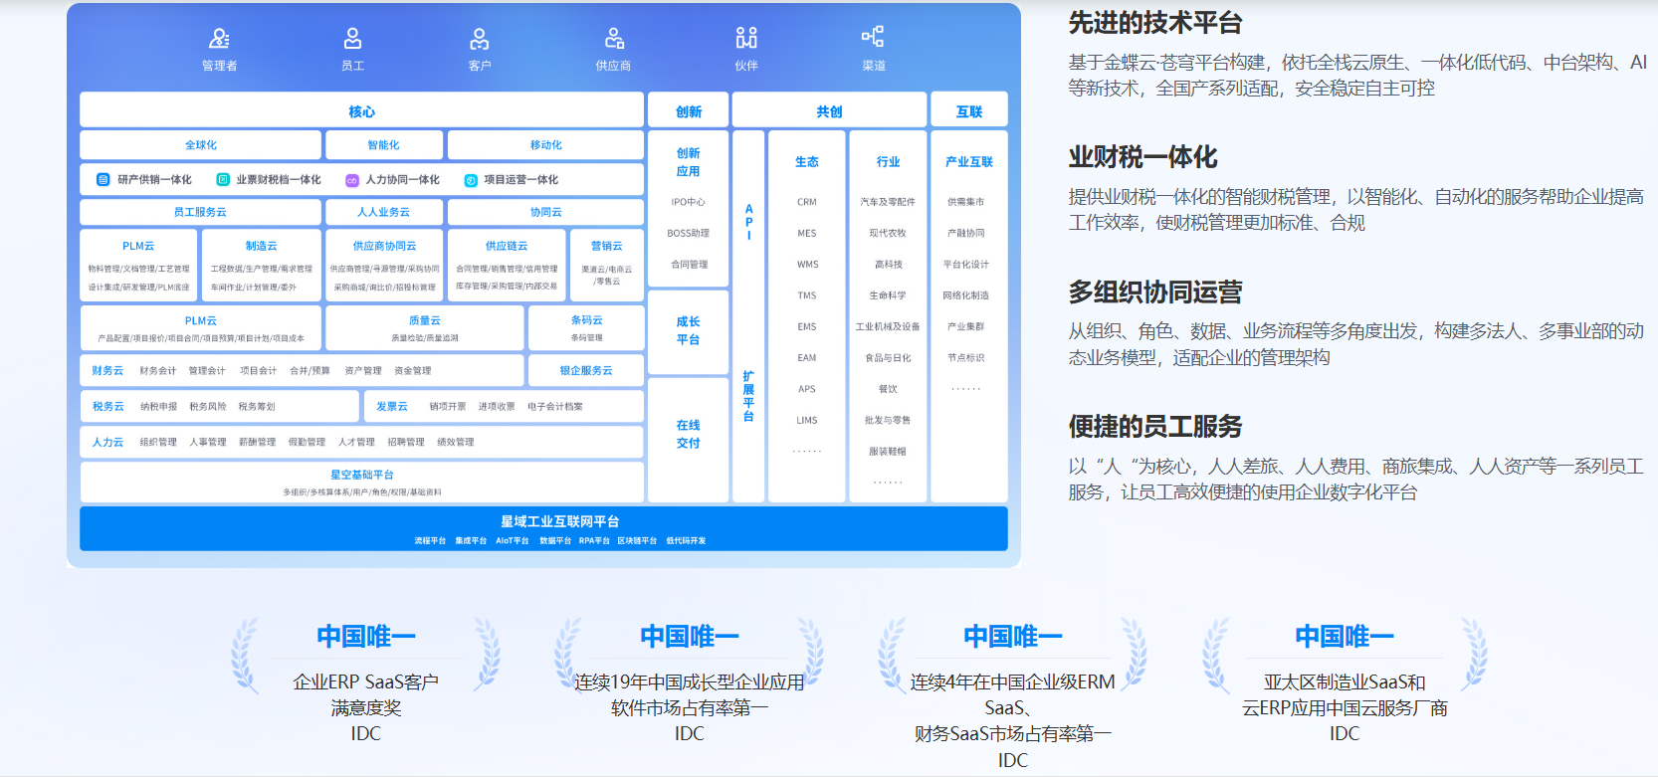Click the 质量云 card
This screenshot has height=777, width=1658.
tap(425, 327)
